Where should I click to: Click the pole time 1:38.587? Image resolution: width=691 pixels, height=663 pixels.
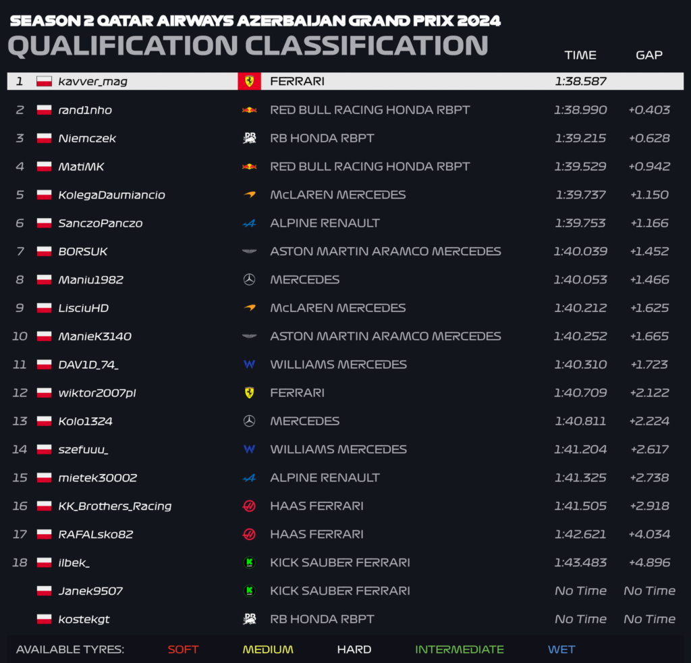pos(581,81)
